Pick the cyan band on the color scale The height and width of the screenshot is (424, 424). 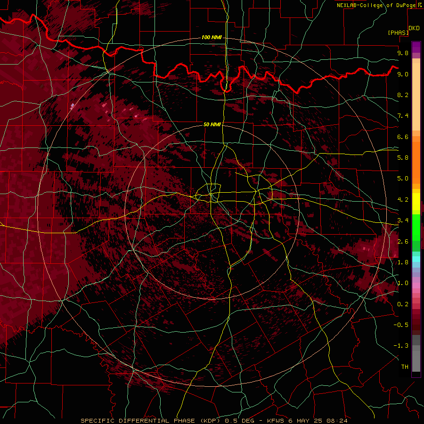(x=416, y=259)
